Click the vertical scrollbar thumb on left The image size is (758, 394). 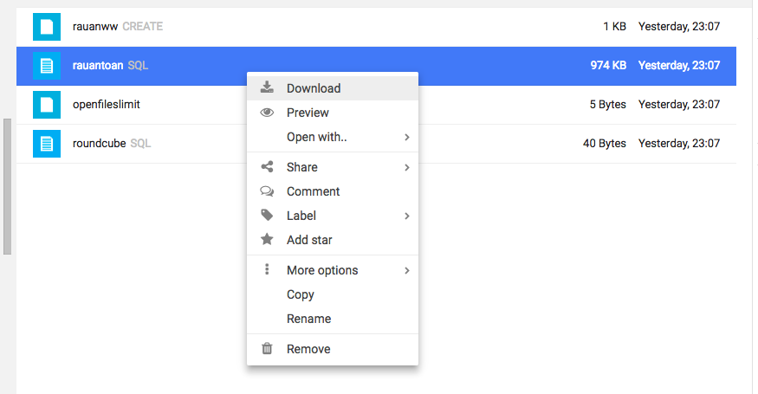point(7,186)
